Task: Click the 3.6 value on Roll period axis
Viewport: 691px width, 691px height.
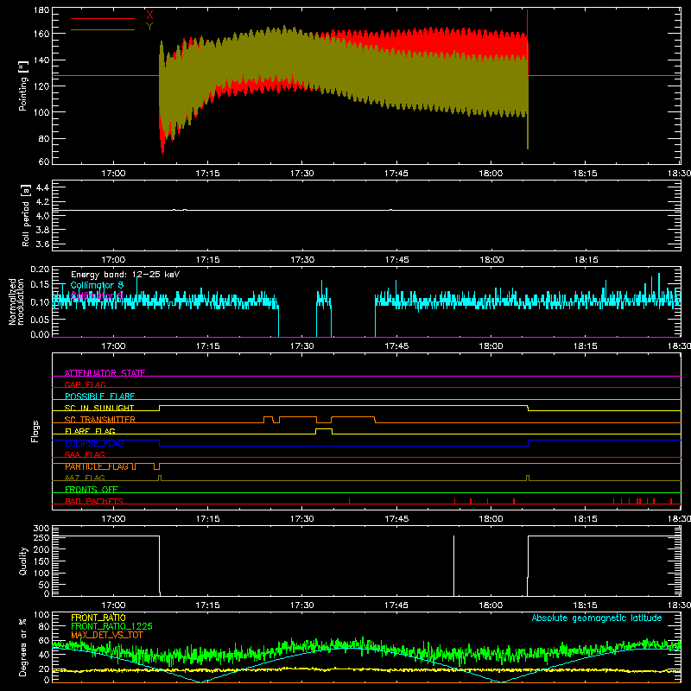Action: pyautogui.click(x=42, y=244)
